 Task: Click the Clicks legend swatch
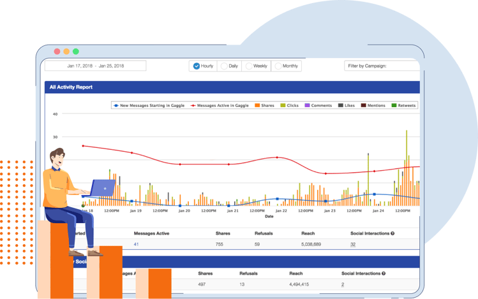click(283, 105)
